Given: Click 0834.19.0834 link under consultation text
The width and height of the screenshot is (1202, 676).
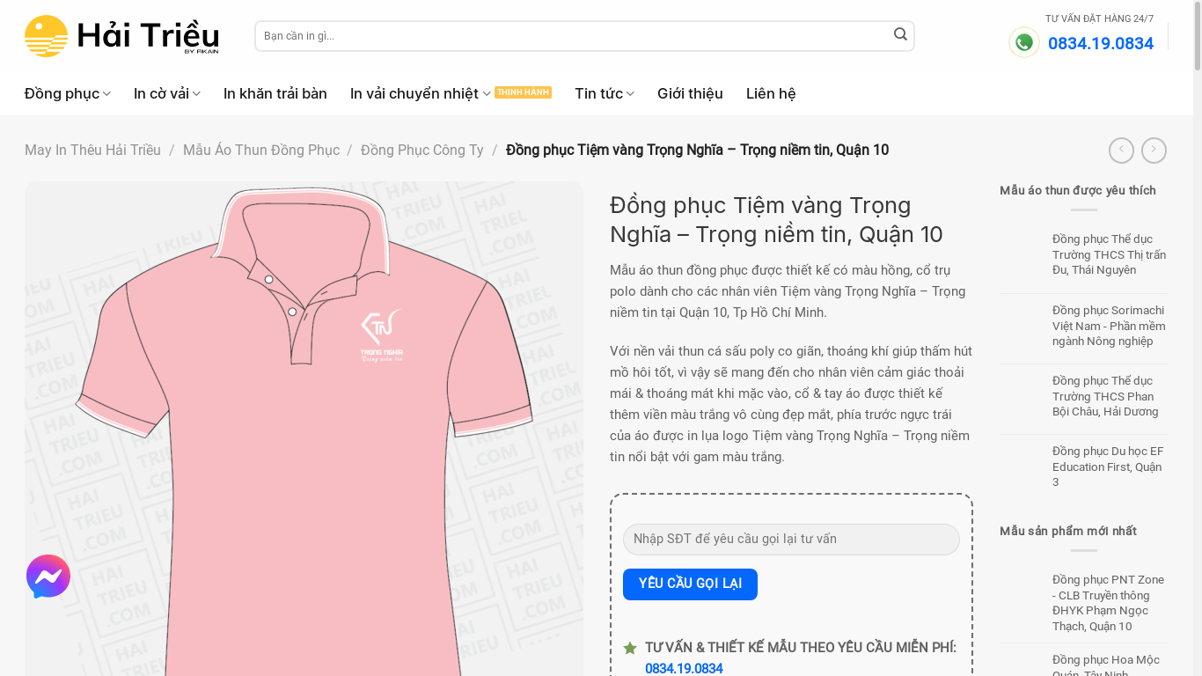Looking at the screenshot, I should coord(684,668).
